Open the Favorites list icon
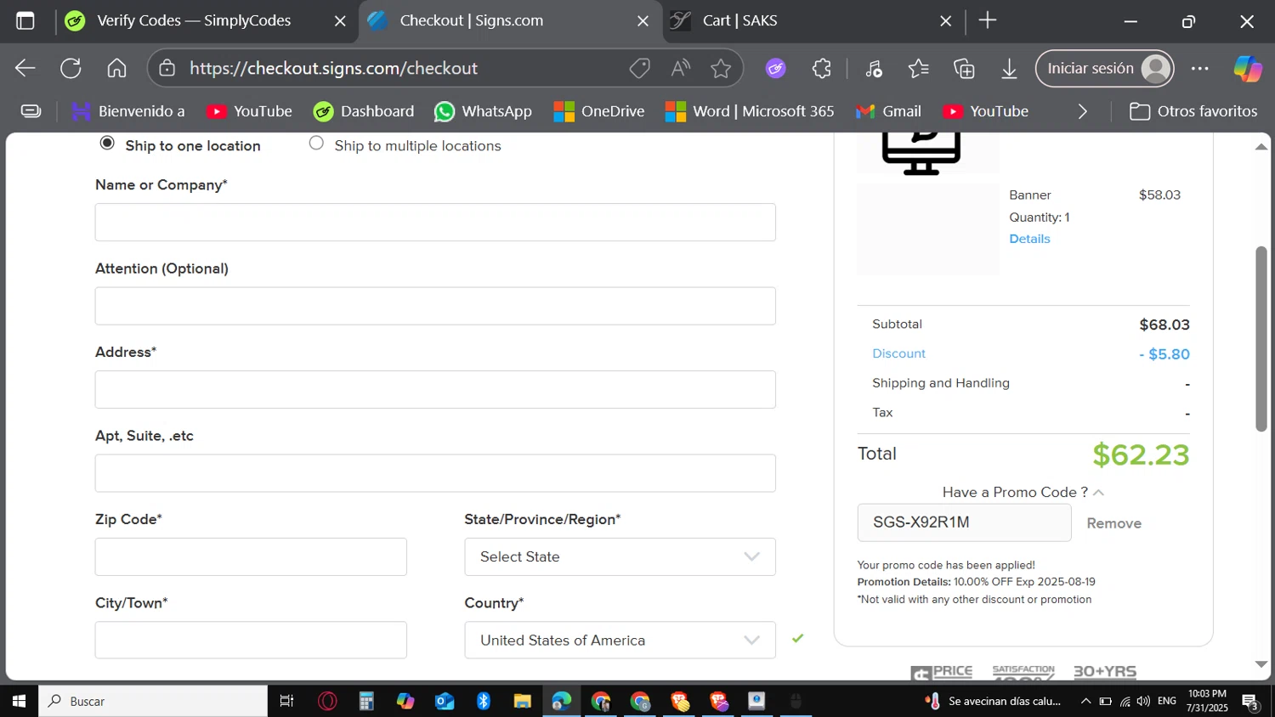This screenshot has width=1275, height=717. pyautogui.click(x=919, y=69)
